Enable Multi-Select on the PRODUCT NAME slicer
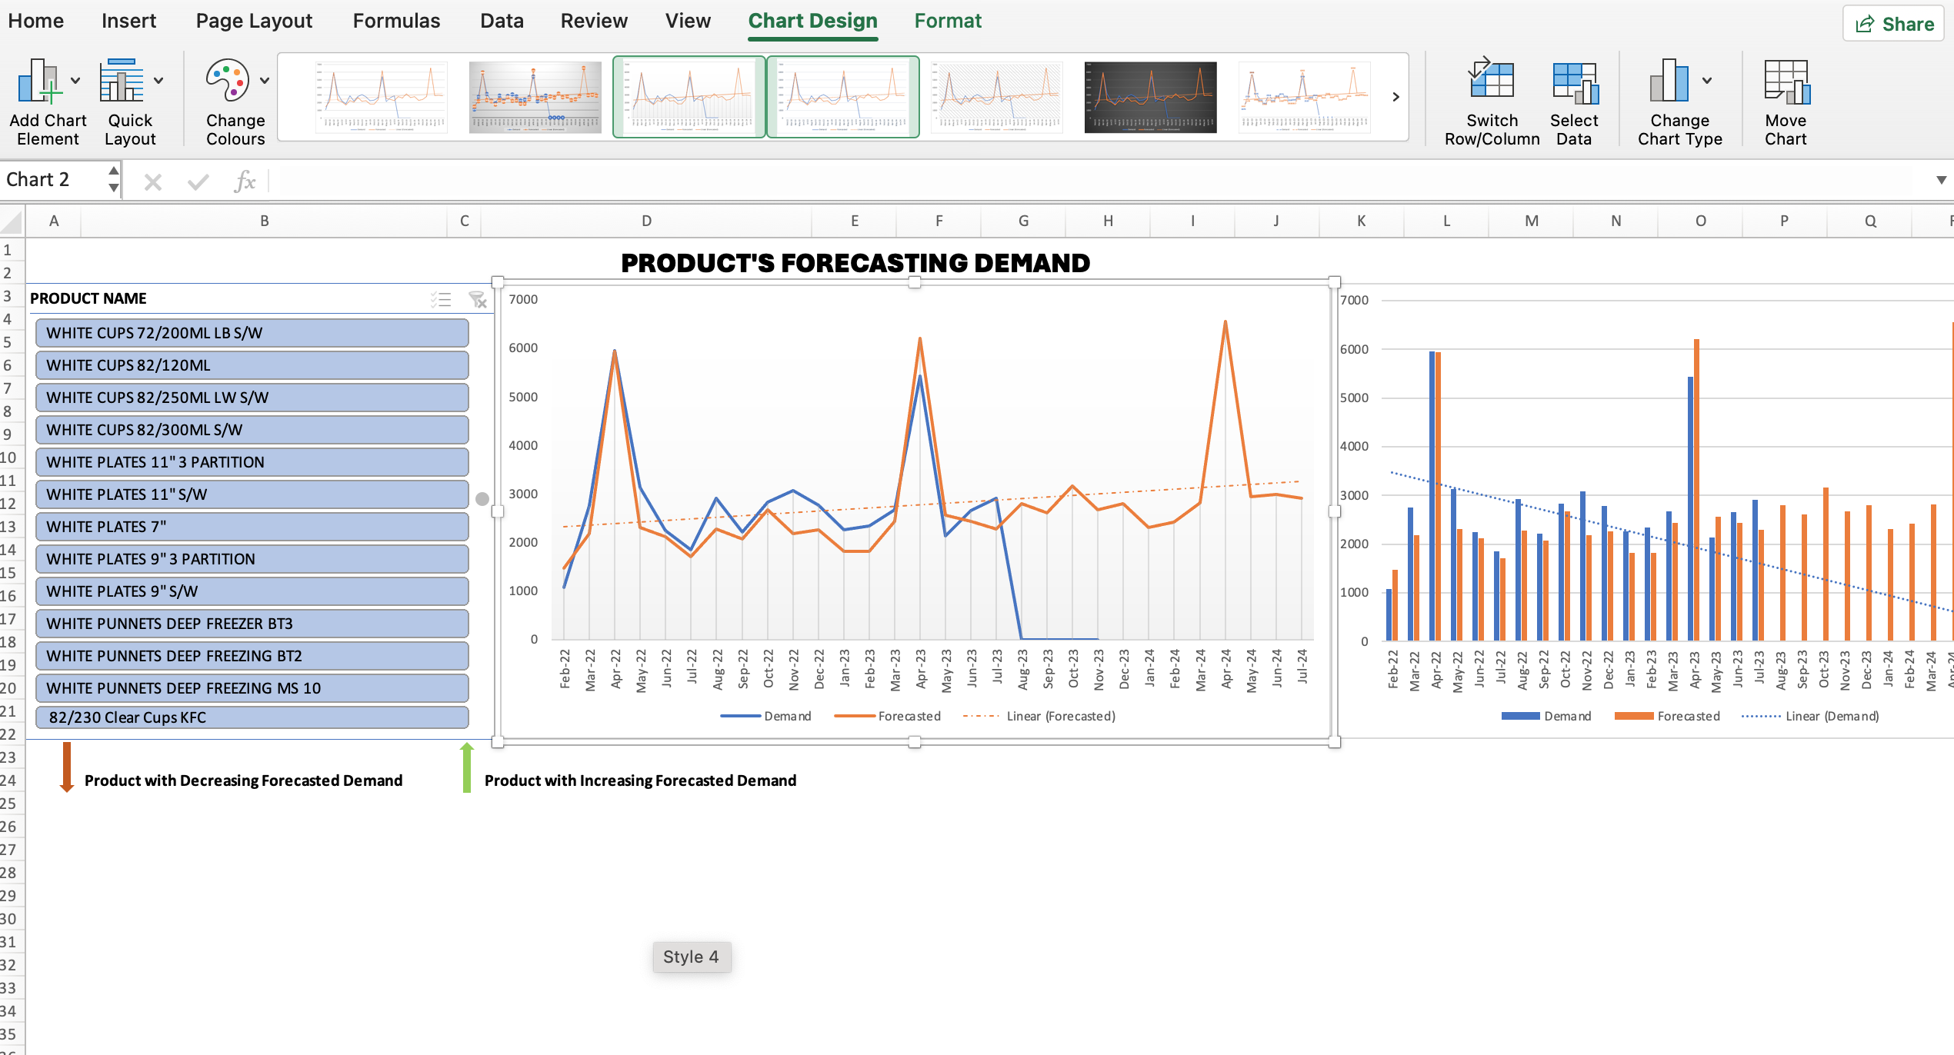The width and height of the screenshot is (1954, 1055). [x=442, y=299]
